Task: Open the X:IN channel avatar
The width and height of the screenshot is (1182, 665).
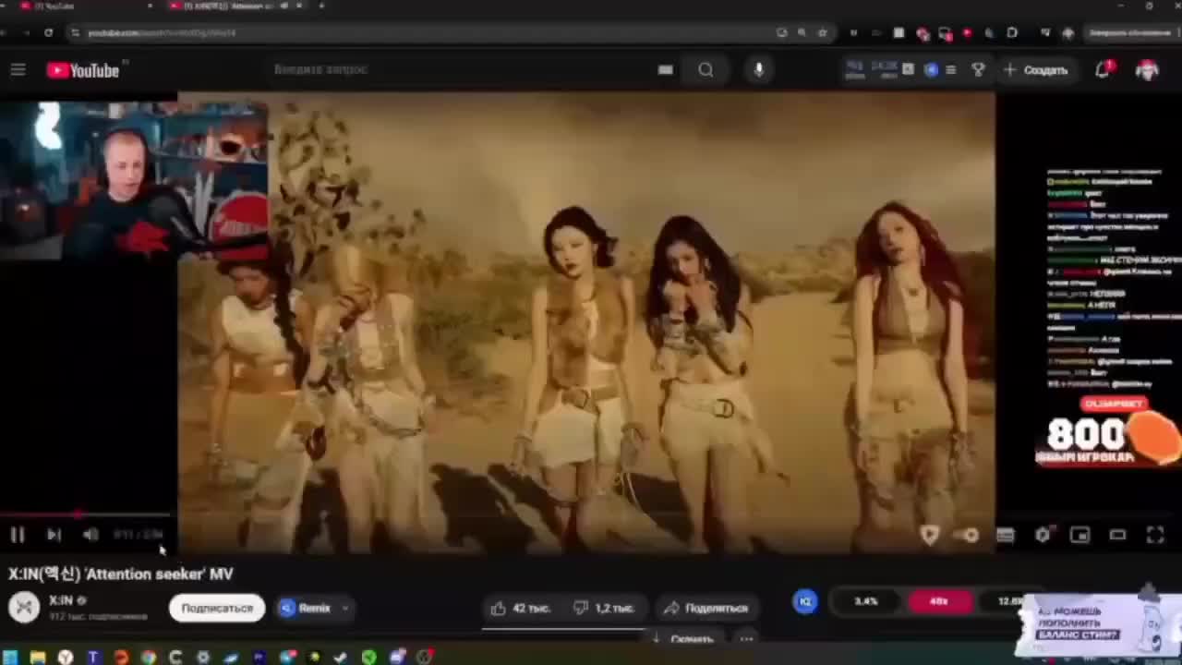Action: pos(24,607)
